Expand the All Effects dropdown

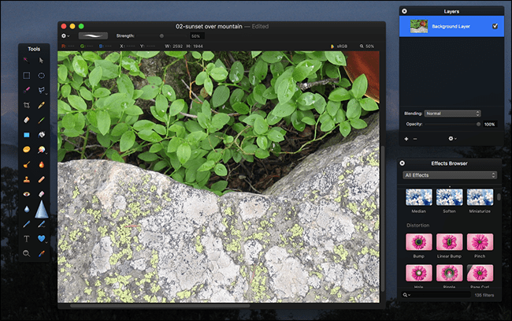[x=448, y=175]
